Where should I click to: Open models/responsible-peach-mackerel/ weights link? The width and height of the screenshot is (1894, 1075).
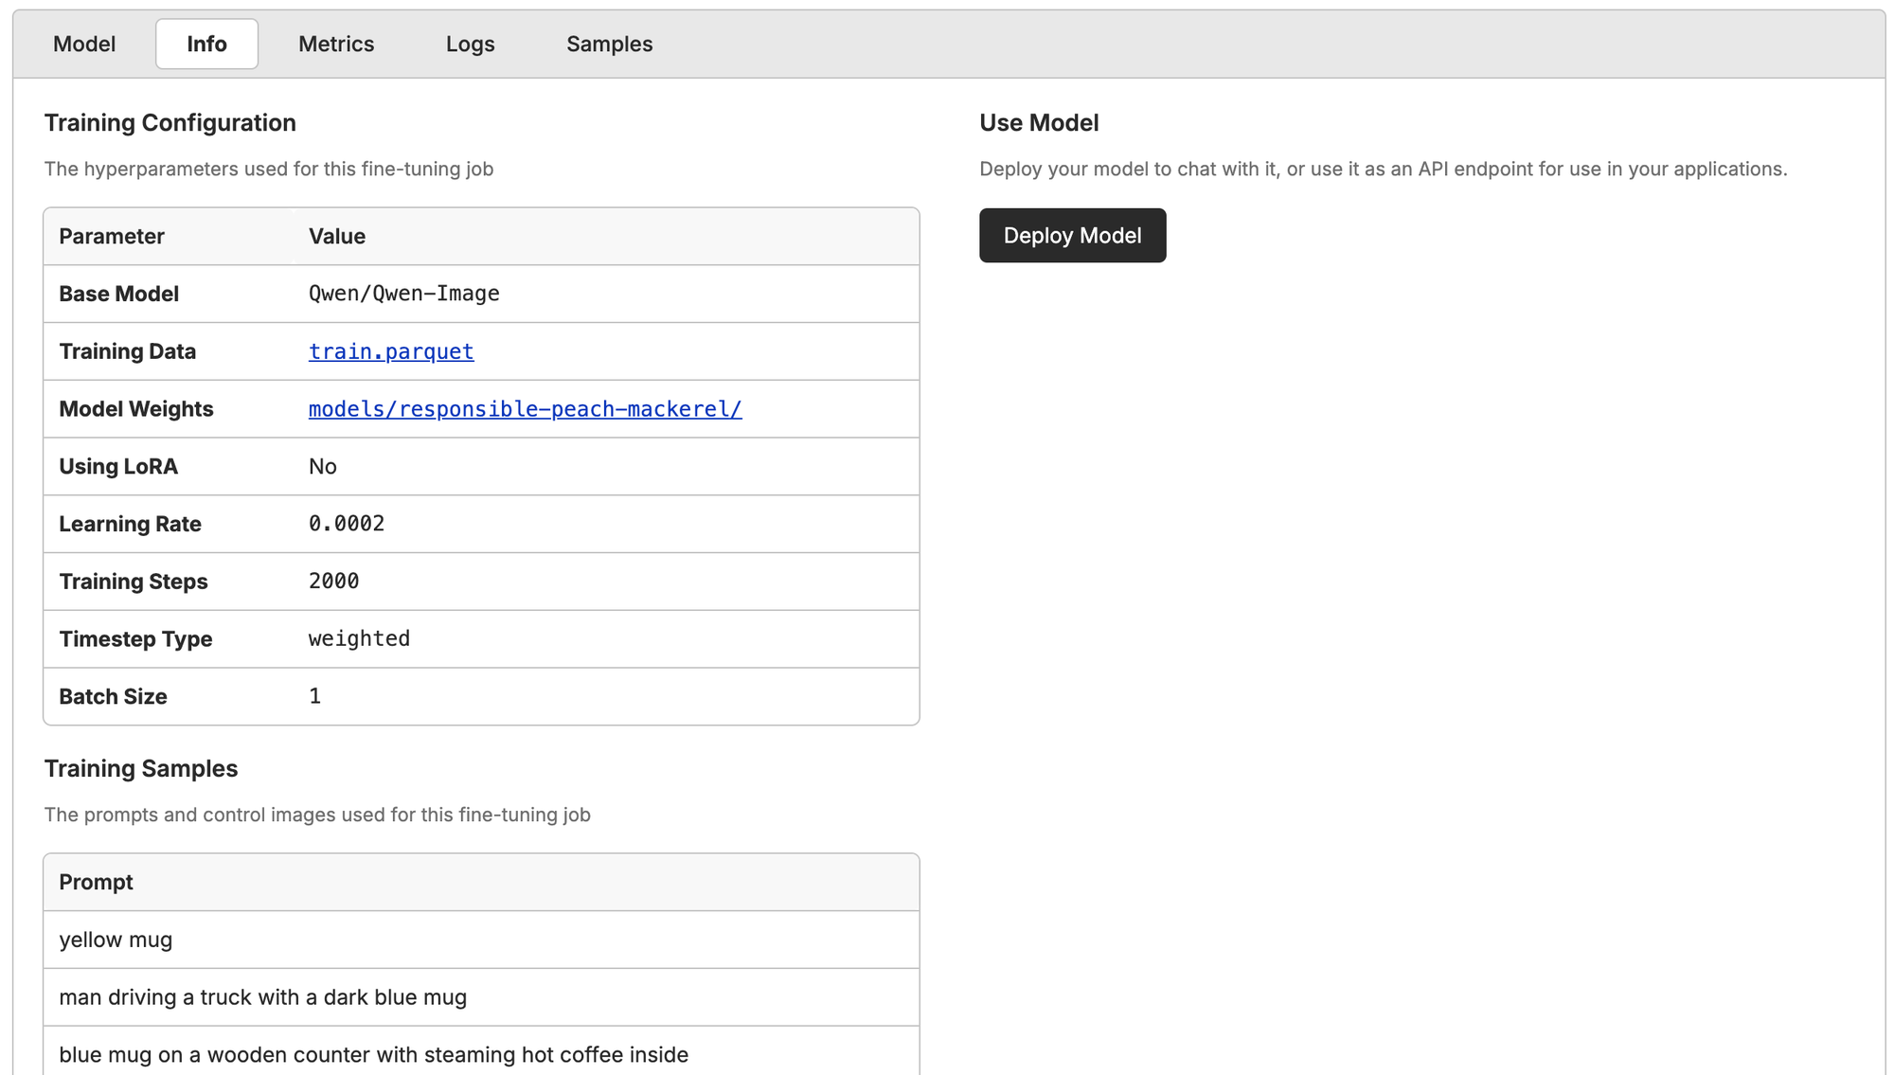point(525,409)
